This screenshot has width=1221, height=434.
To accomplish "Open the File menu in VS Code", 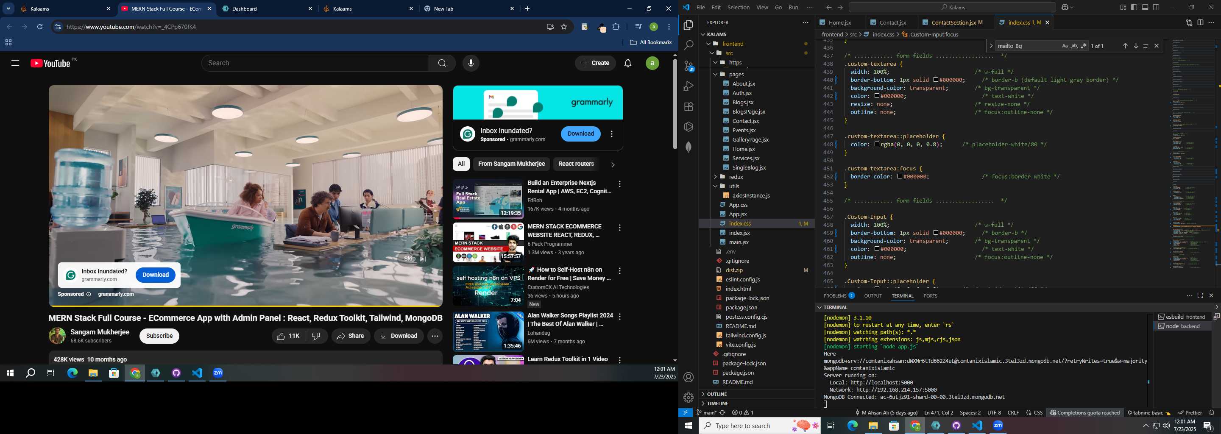I will pos(700,8).
